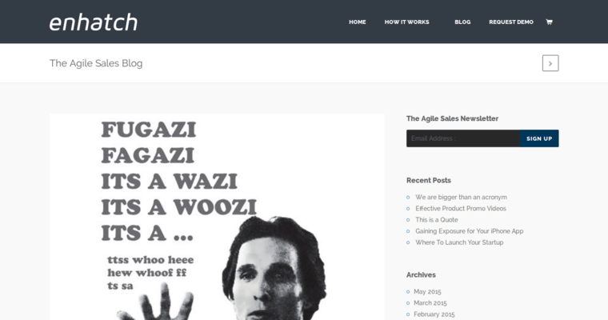Open the 'This is a Quote' post
Screen dimensions: 608x320
437,219
